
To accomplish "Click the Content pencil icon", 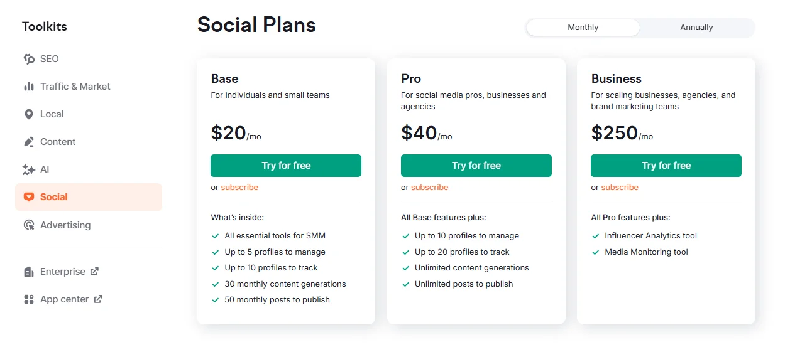I will 29,142.
